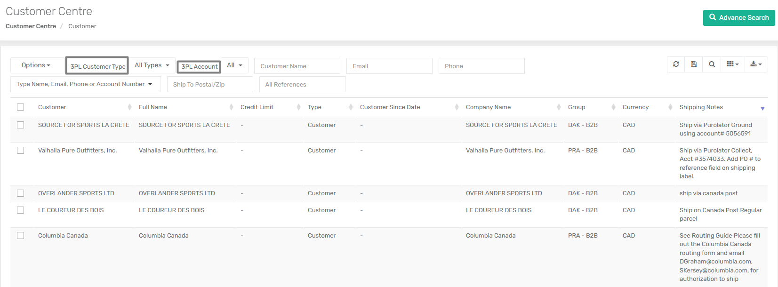Click the Customer breadcrumb item

tap(82, 26)
